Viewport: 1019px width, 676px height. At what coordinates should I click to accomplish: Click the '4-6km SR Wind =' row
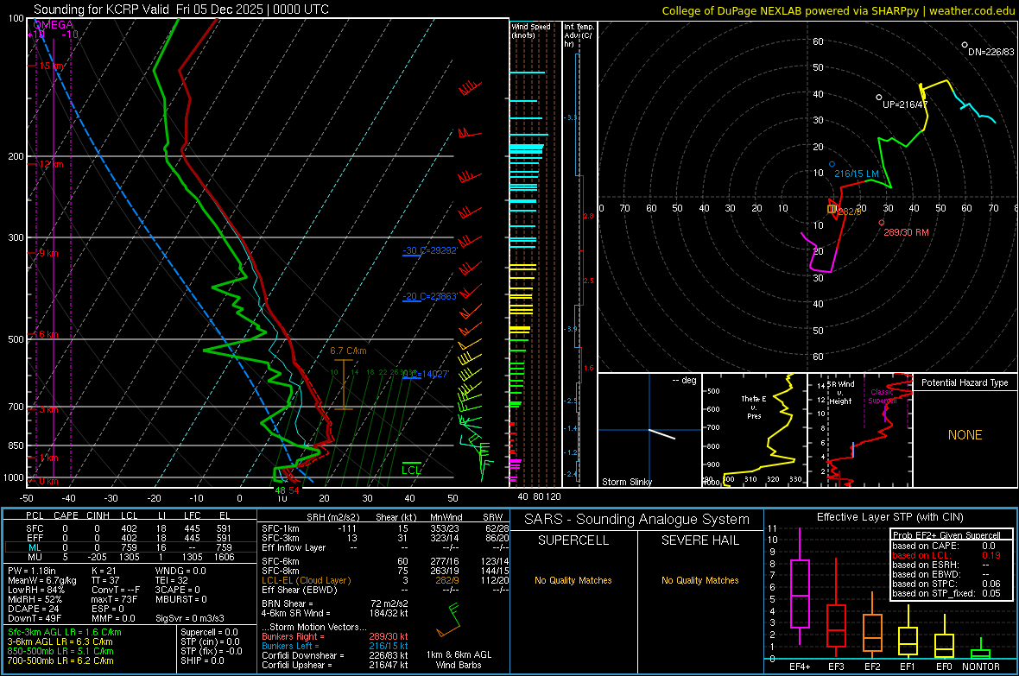(335, 613)
